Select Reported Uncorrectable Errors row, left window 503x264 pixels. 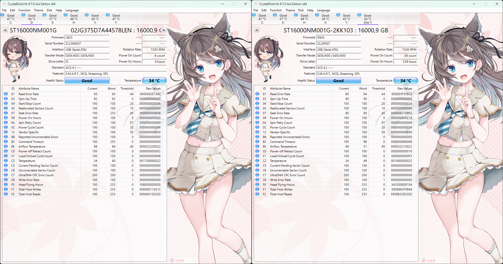pyautogui.click(x=82, y=137)
